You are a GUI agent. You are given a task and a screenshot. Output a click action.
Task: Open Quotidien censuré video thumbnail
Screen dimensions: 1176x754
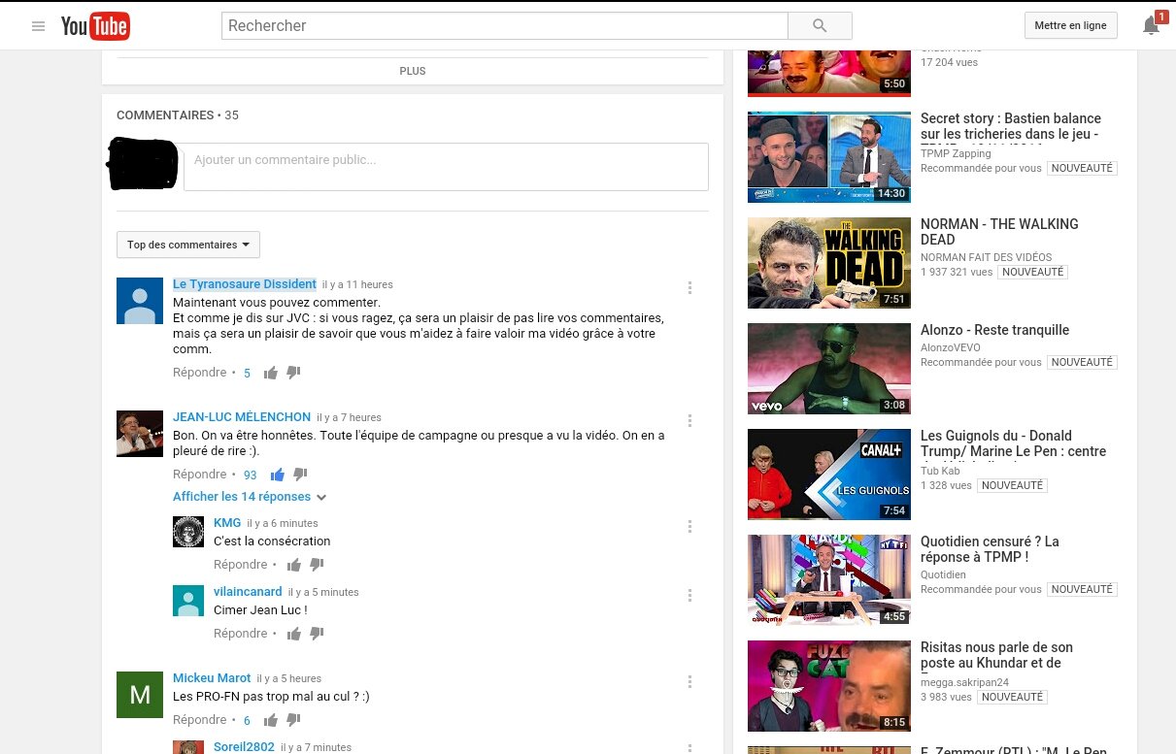point(829,580)
